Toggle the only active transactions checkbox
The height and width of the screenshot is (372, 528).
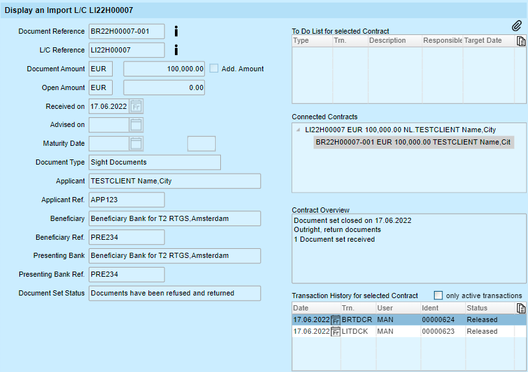tap(438, 295)
